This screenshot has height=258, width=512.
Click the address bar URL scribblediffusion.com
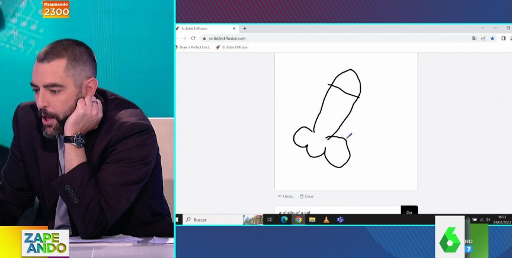pyautogui.click(x=227, y=38)
